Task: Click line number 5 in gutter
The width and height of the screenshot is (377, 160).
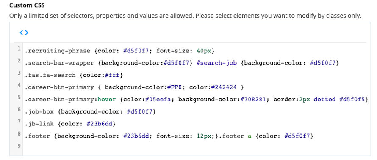Action: pos(19,97)
